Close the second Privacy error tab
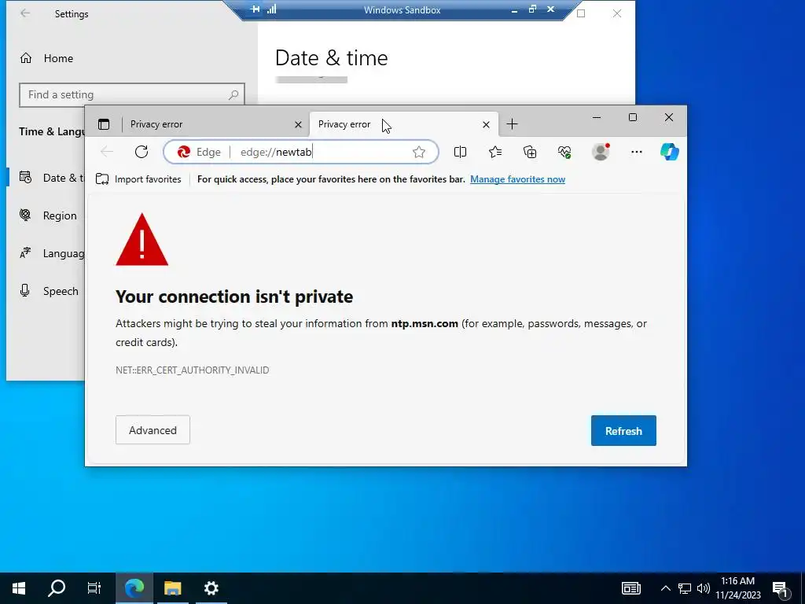This screenshot has width=805, height=604. [x=486, y=124]
